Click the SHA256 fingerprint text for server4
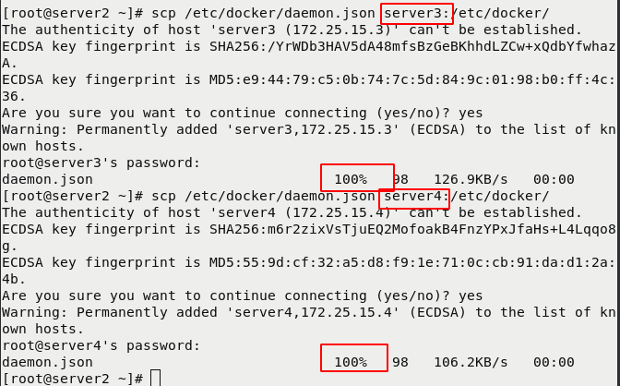 (412, 230)
